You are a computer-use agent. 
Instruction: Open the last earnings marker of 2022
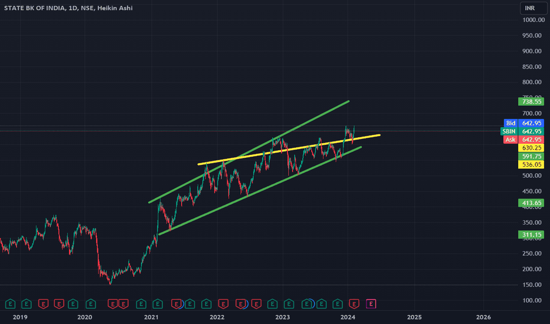(x=272, y=304)
